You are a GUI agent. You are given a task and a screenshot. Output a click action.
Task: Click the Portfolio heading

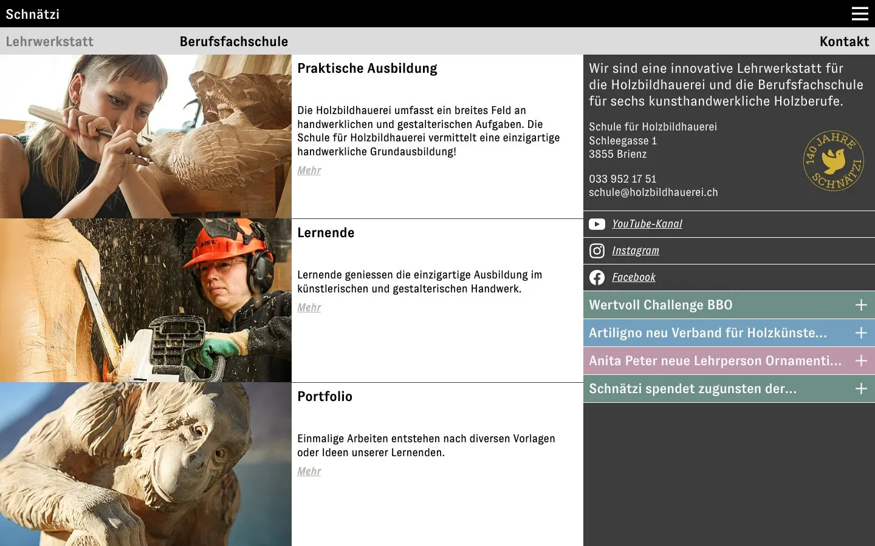click(x=324, y=397)
